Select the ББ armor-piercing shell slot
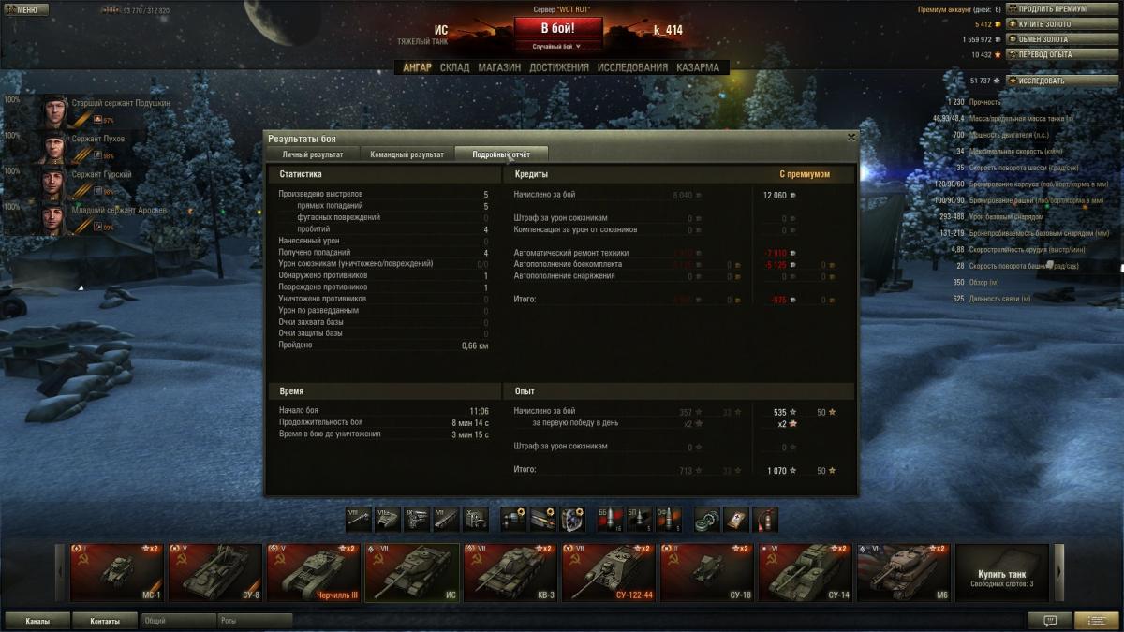This screenshot has height=632, width=1124. tap(610, 519)
